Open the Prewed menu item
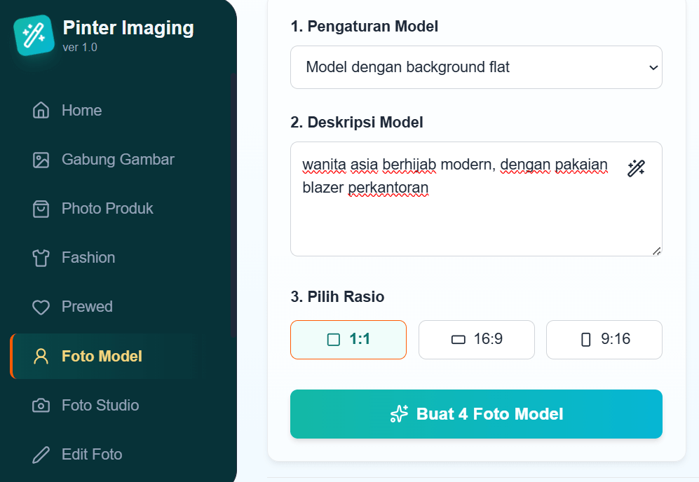Screen dimensions: 699x482 pos(88,306)
